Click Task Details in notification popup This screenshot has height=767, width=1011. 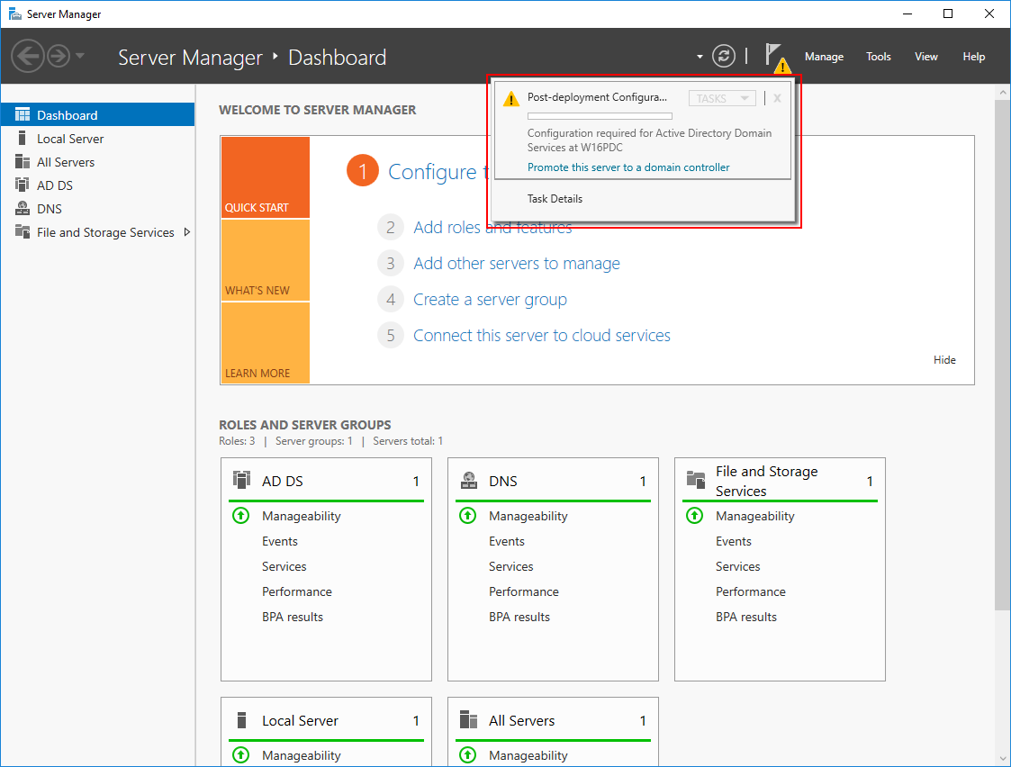(x=555, y=199)
